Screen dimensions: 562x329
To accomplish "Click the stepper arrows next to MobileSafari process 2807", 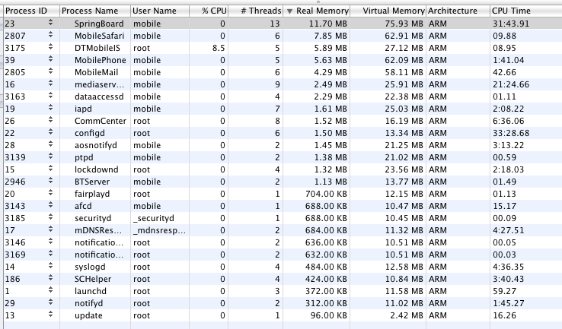I will point(50,35).
